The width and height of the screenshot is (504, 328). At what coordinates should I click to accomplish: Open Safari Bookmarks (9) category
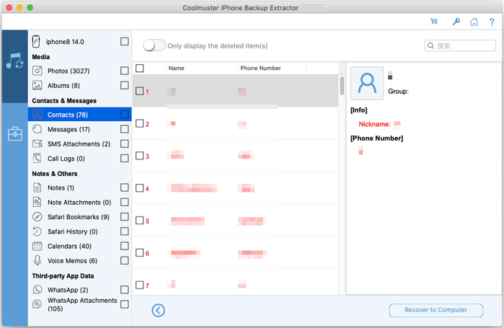click(80, 217)
